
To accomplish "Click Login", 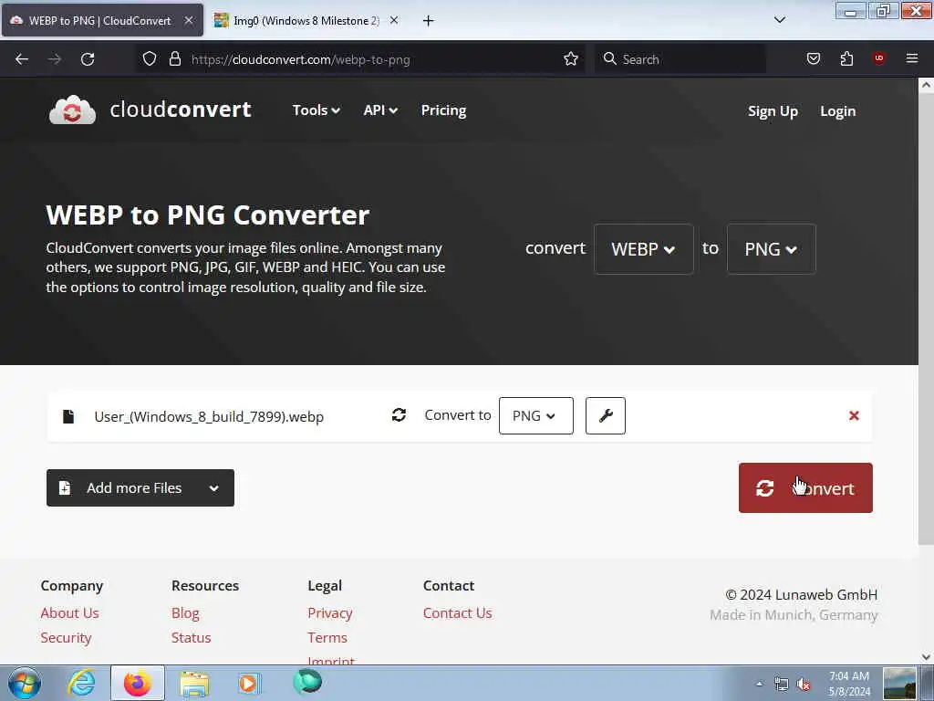I will (x=837, y=111).
